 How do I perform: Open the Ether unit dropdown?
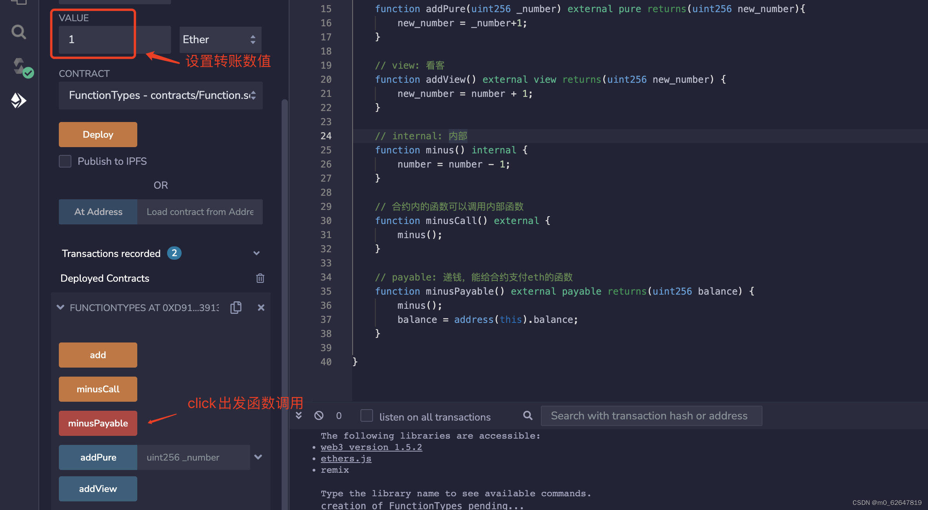(220, 39)
